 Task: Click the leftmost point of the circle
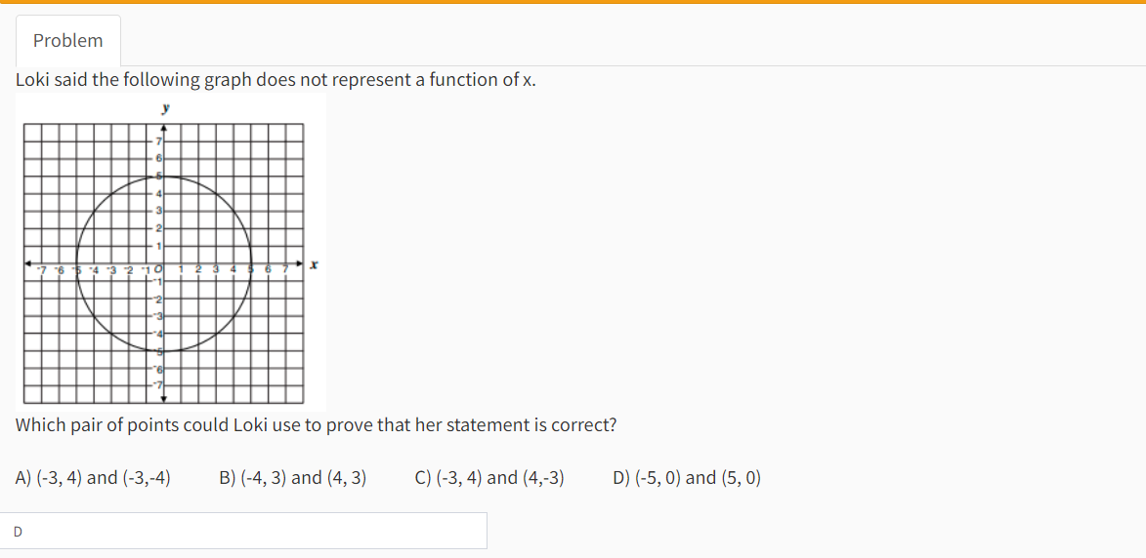tap(77, 263)
